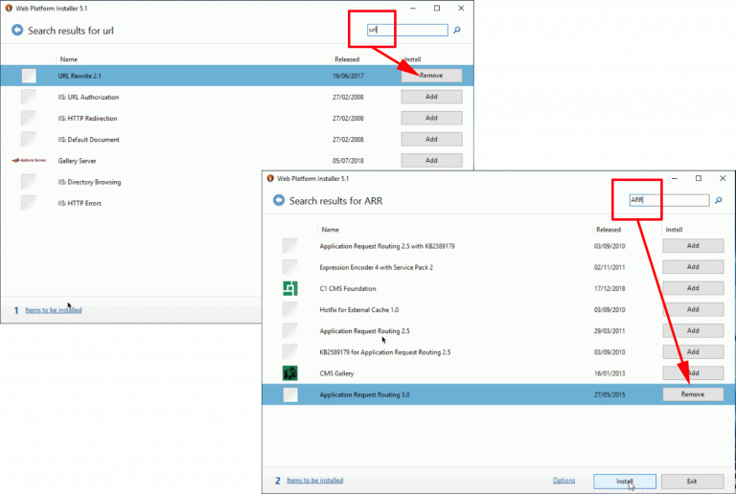Select the URL Rewrite 2.1 row
Viewport: 736px width, 494px height.
237,76
